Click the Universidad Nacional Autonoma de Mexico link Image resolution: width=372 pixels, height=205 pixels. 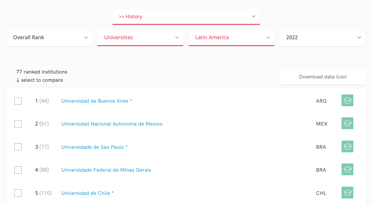(112, 124)
